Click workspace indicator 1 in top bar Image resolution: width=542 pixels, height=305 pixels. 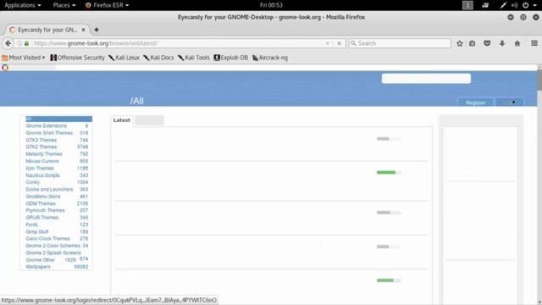pos(467,5)
